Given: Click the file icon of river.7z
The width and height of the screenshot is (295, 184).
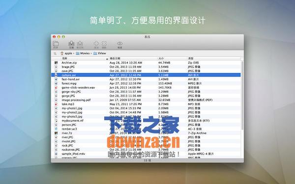Looking at the screenshot, I should [x=56, y=133].
